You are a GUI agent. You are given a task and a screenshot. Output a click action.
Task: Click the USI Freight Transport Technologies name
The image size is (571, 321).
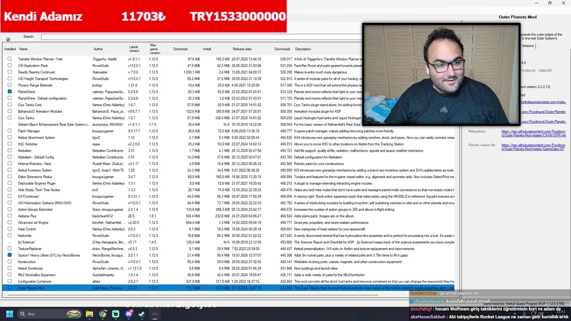pos(43,79)
